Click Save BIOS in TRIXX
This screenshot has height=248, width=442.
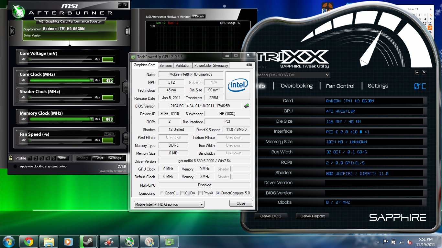(271, 216)
